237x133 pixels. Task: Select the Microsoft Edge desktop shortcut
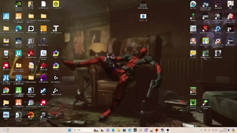(x=19, y=30)
